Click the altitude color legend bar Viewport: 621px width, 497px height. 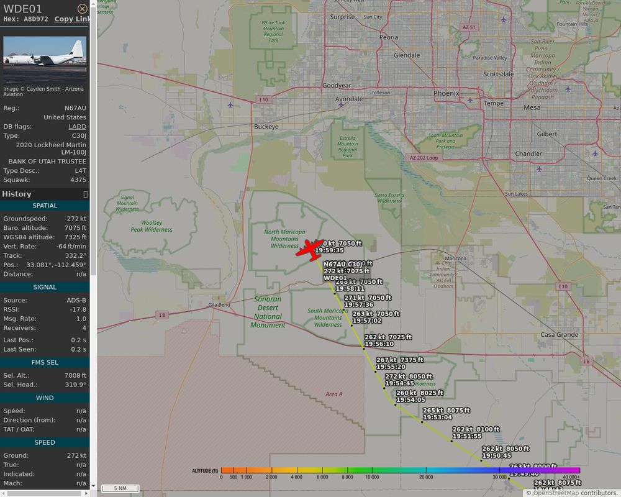click(401, 470)
